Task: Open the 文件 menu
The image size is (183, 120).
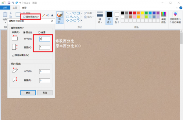Action: click(5, 8)
